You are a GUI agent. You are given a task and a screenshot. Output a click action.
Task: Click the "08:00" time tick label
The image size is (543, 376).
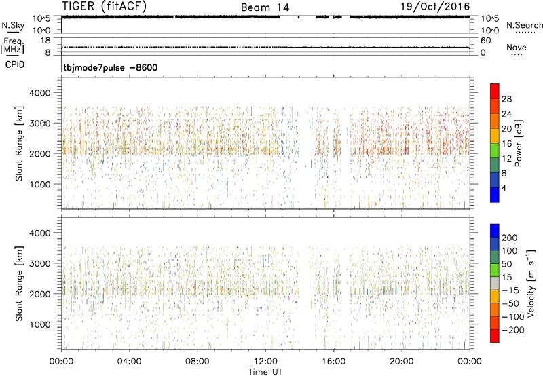pos(197,362)
